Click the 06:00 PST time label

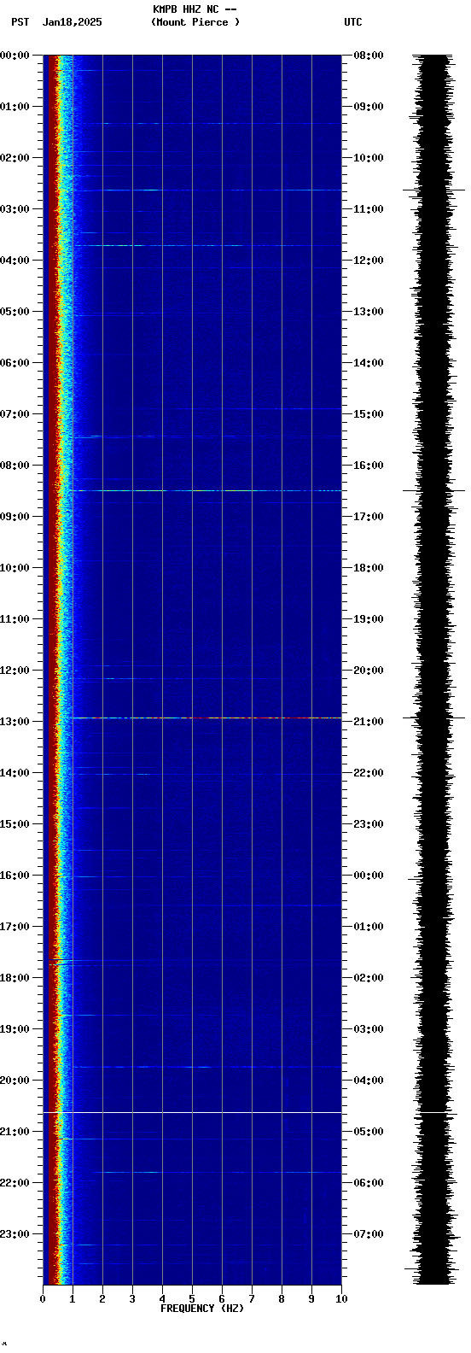click(15, 363)
